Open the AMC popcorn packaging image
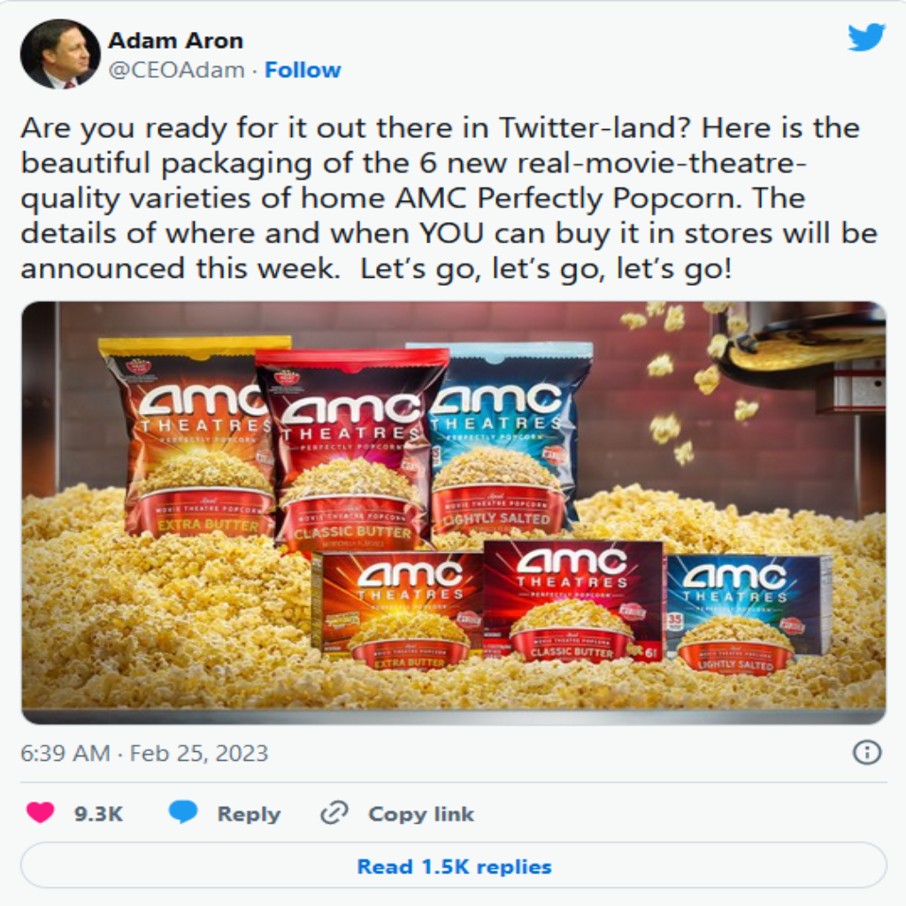Viewport: 906px width, 906px height. coord(454,512)
